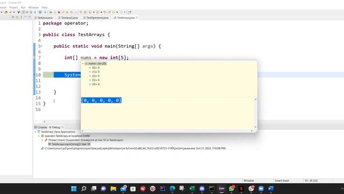344x194 pixels.
Task: Open Netflix from taskbar
Action: (x=241, y=189)
